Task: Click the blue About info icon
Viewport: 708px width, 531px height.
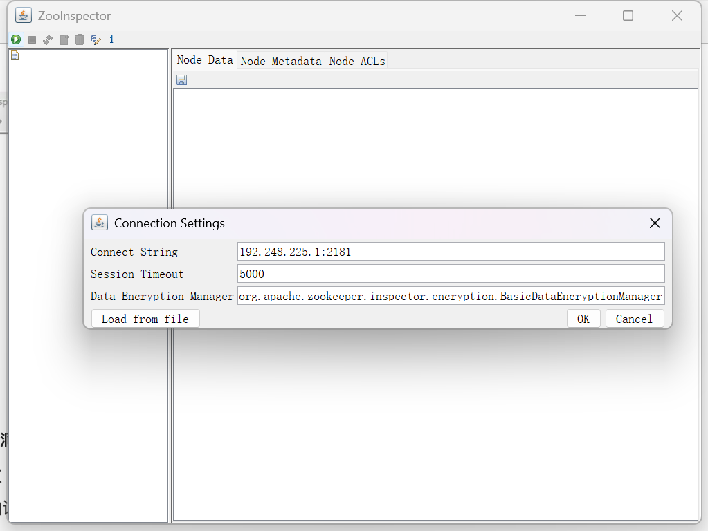Action: click(111, 39)
